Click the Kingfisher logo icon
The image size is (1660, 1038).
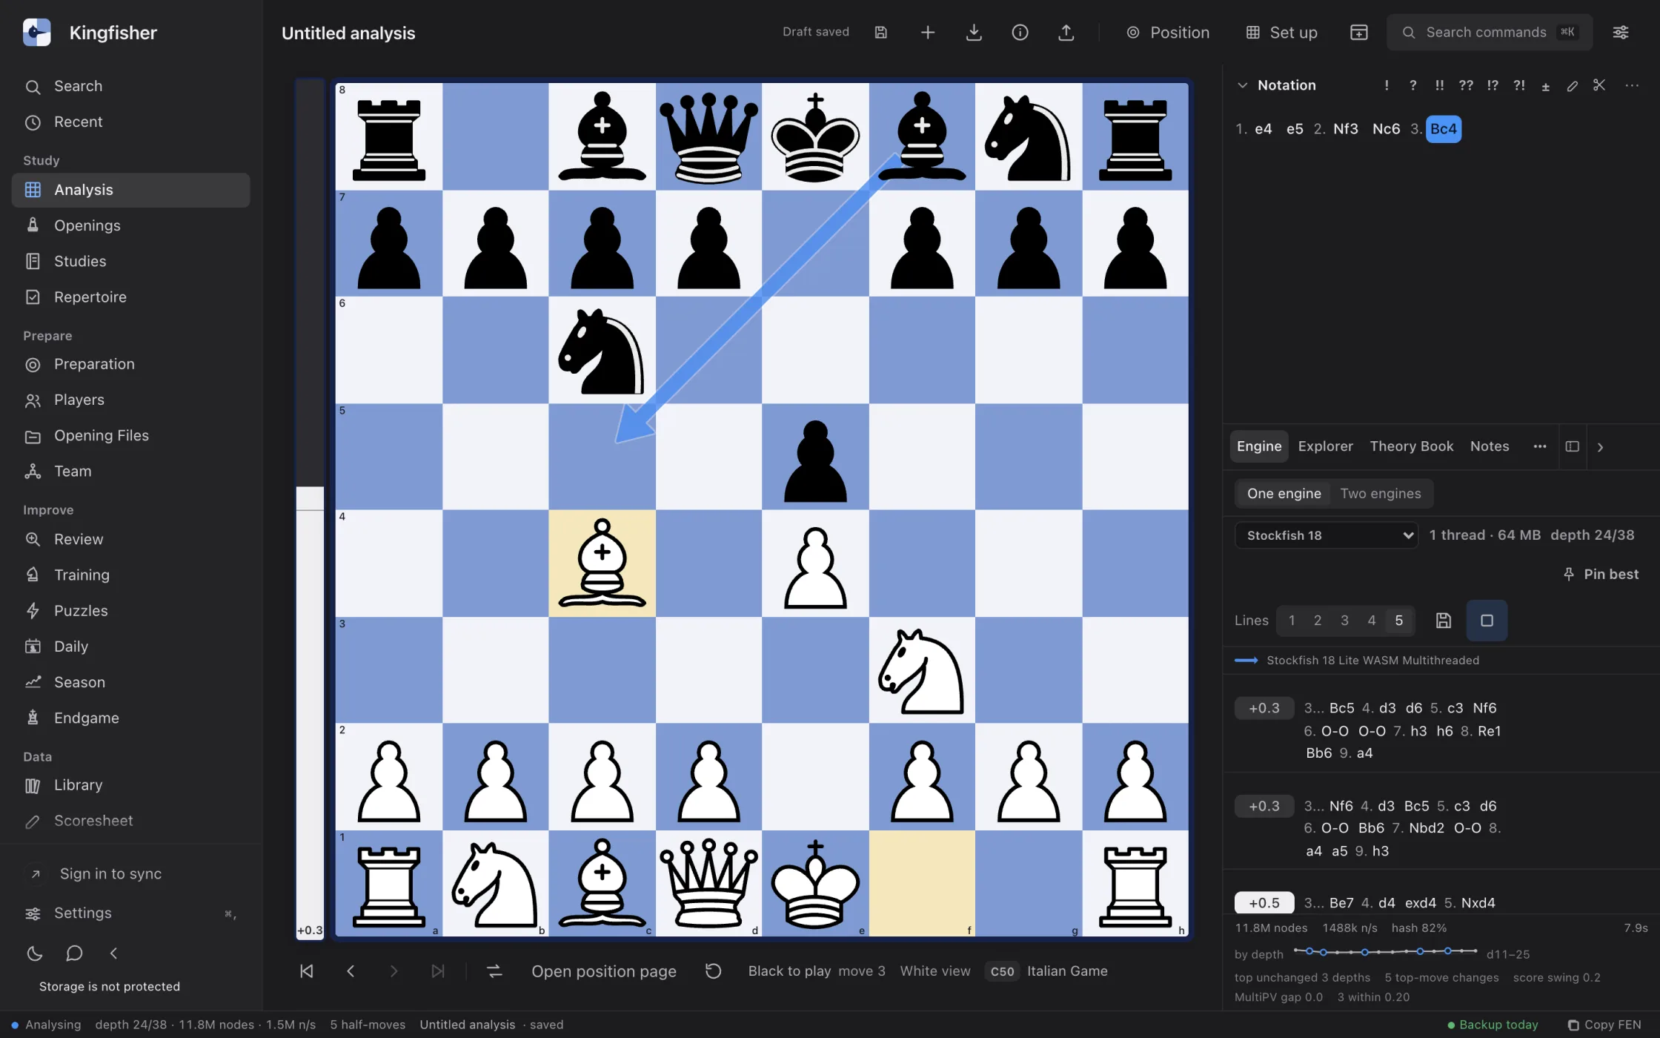pyautogui.click(x=37, y=33)
